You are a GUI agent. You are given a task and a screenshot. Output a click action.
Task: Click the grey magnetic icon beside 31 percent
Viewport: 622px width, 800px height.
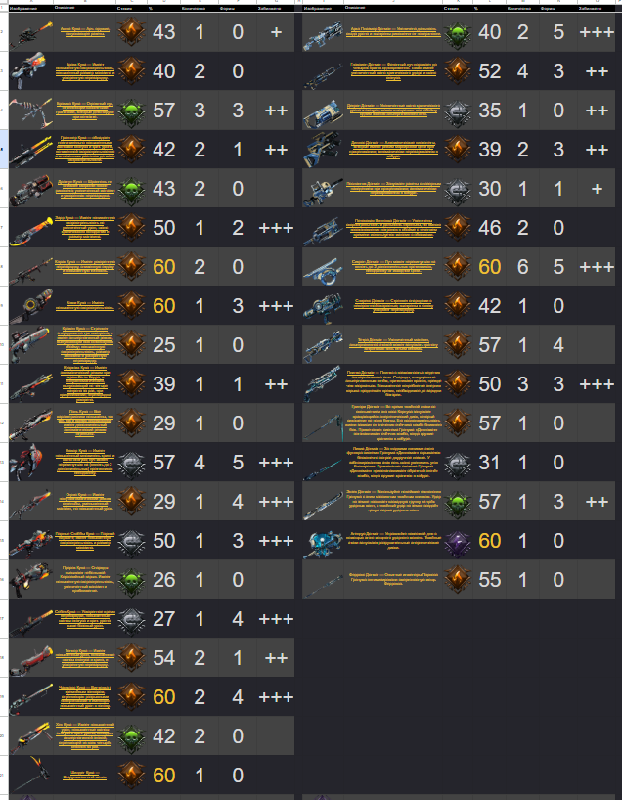click(457, 463)
